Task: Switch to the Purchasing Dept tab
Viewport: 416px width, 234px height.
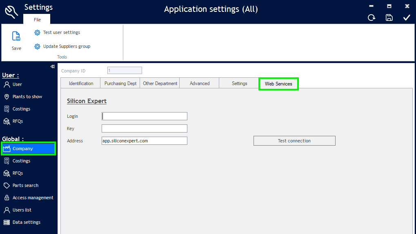Action: (120, 83)
